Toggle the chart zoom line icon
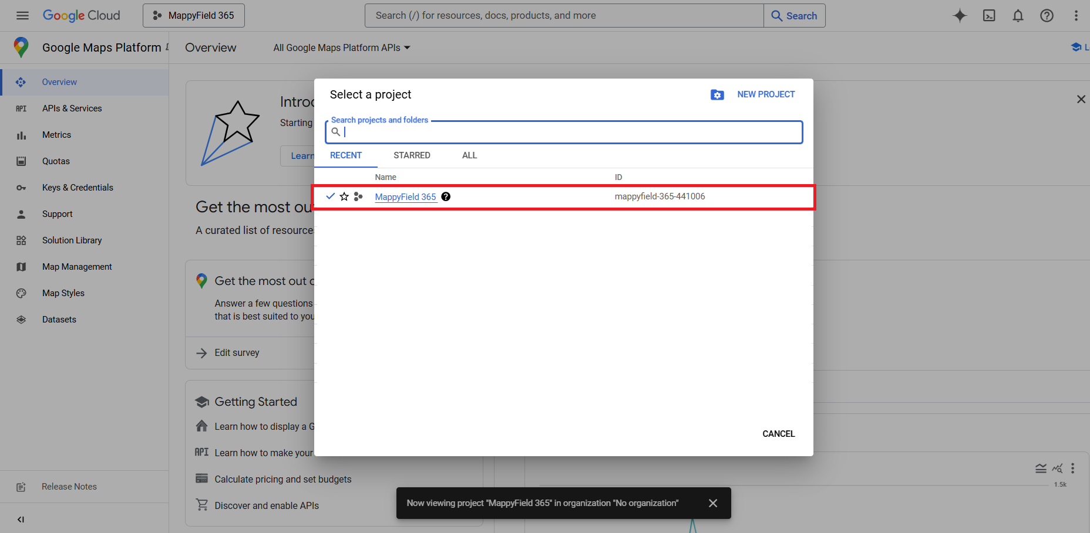 (1057, 468)
